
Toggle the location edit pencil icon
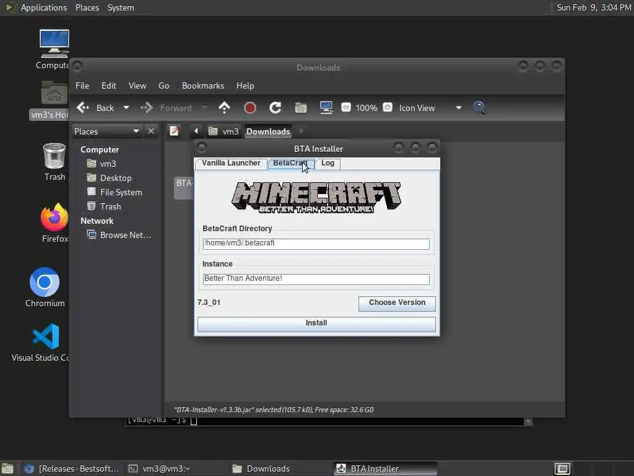click(174, 131)
